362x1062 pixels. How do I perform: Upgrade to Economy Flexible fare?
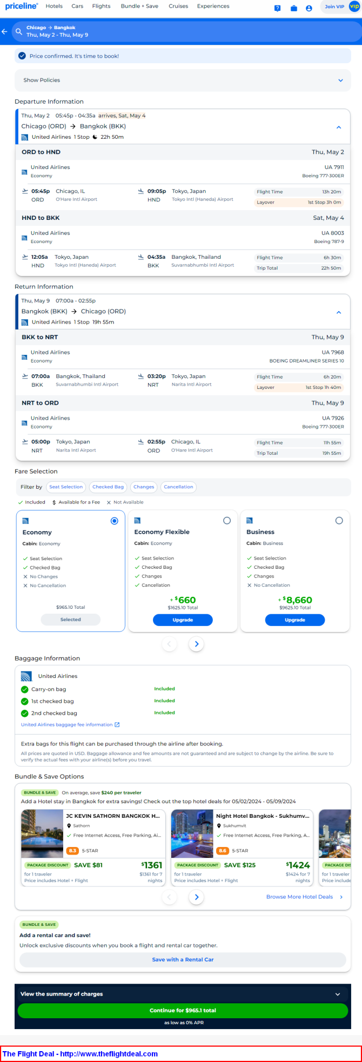pos(183,620)
